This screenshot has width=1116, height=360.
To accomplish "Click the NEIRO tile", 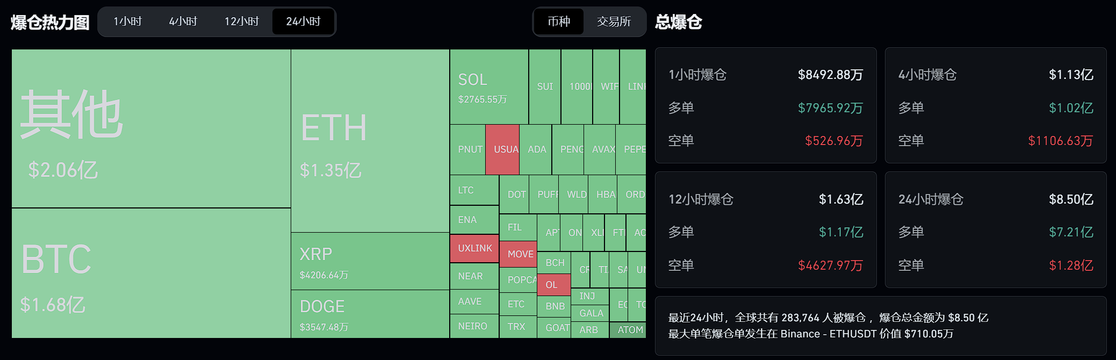I will [474, 326].
